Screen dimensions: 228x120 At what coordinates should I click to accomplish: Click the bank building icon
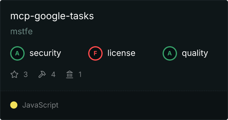point(70,74)
